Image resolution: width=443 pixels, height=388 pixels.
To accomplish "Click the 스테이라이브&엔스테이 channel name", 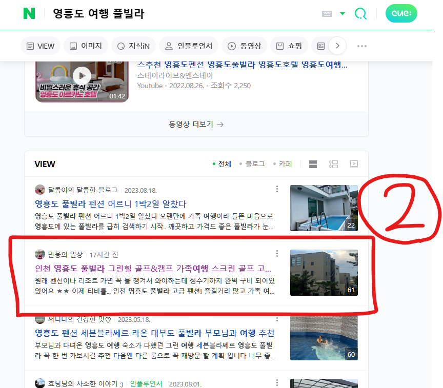I will pos(175,75).
